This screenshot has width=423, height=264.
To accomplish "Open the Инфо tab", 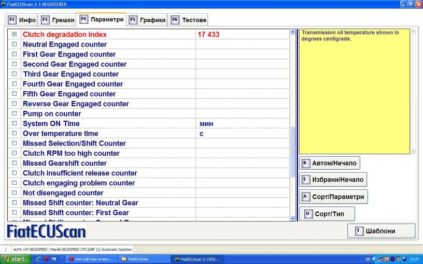I will coord(22,20).
